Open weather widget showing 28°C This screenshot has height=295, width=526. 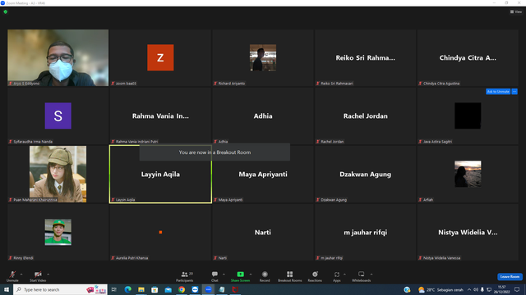click(441, 289)
